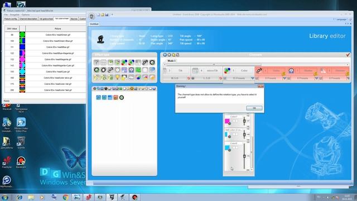Switch to the Untitled document tab

pyautogui.click(x=94, y=24)
